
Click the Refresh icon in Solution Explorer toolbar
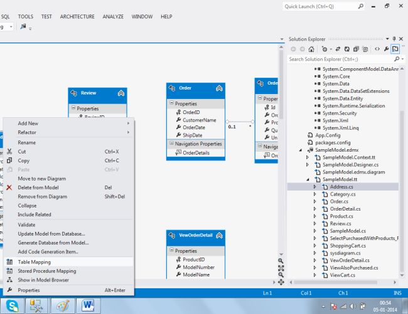347,49
